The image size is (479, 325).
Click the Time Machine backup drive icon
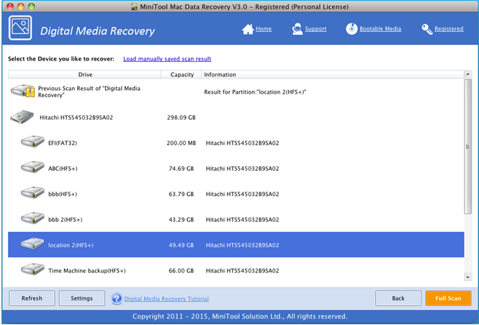[x=32, y=270]
